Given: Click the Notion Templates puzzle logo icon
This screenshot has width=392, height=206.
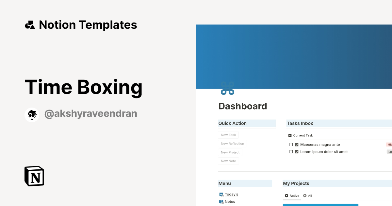Looking at the screenshot, I should pyautogui.click(x=30, y=25).
